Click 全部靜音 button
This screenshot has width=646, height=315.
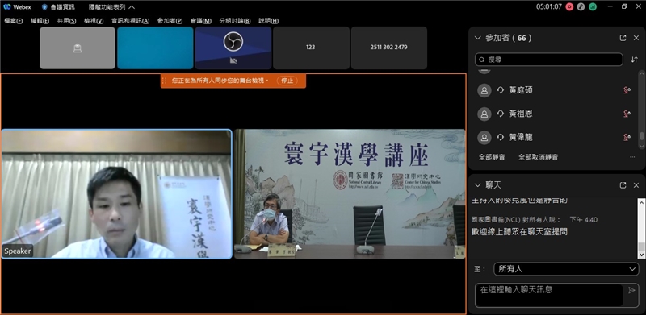coord(492,157)
